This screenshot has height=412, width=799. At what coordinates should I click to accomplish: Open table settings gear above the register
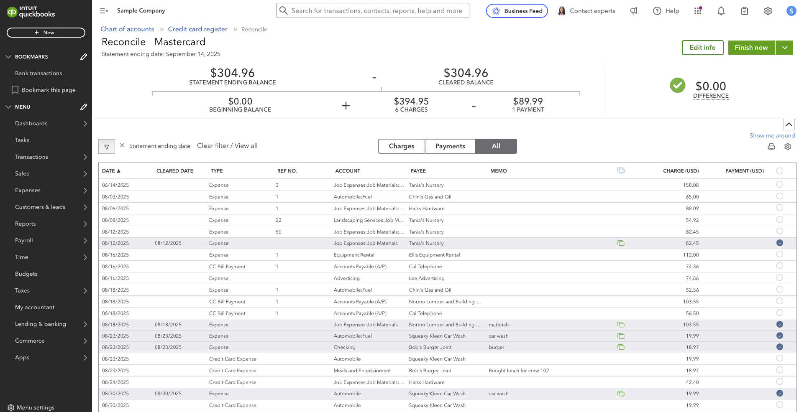tap(788, 147)
